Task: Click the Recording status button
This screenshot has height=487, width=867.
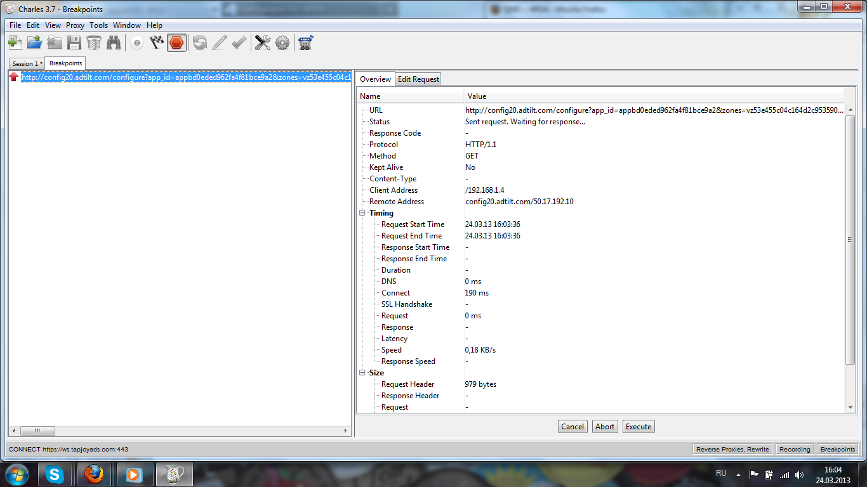Action: (x=795, y=449)
